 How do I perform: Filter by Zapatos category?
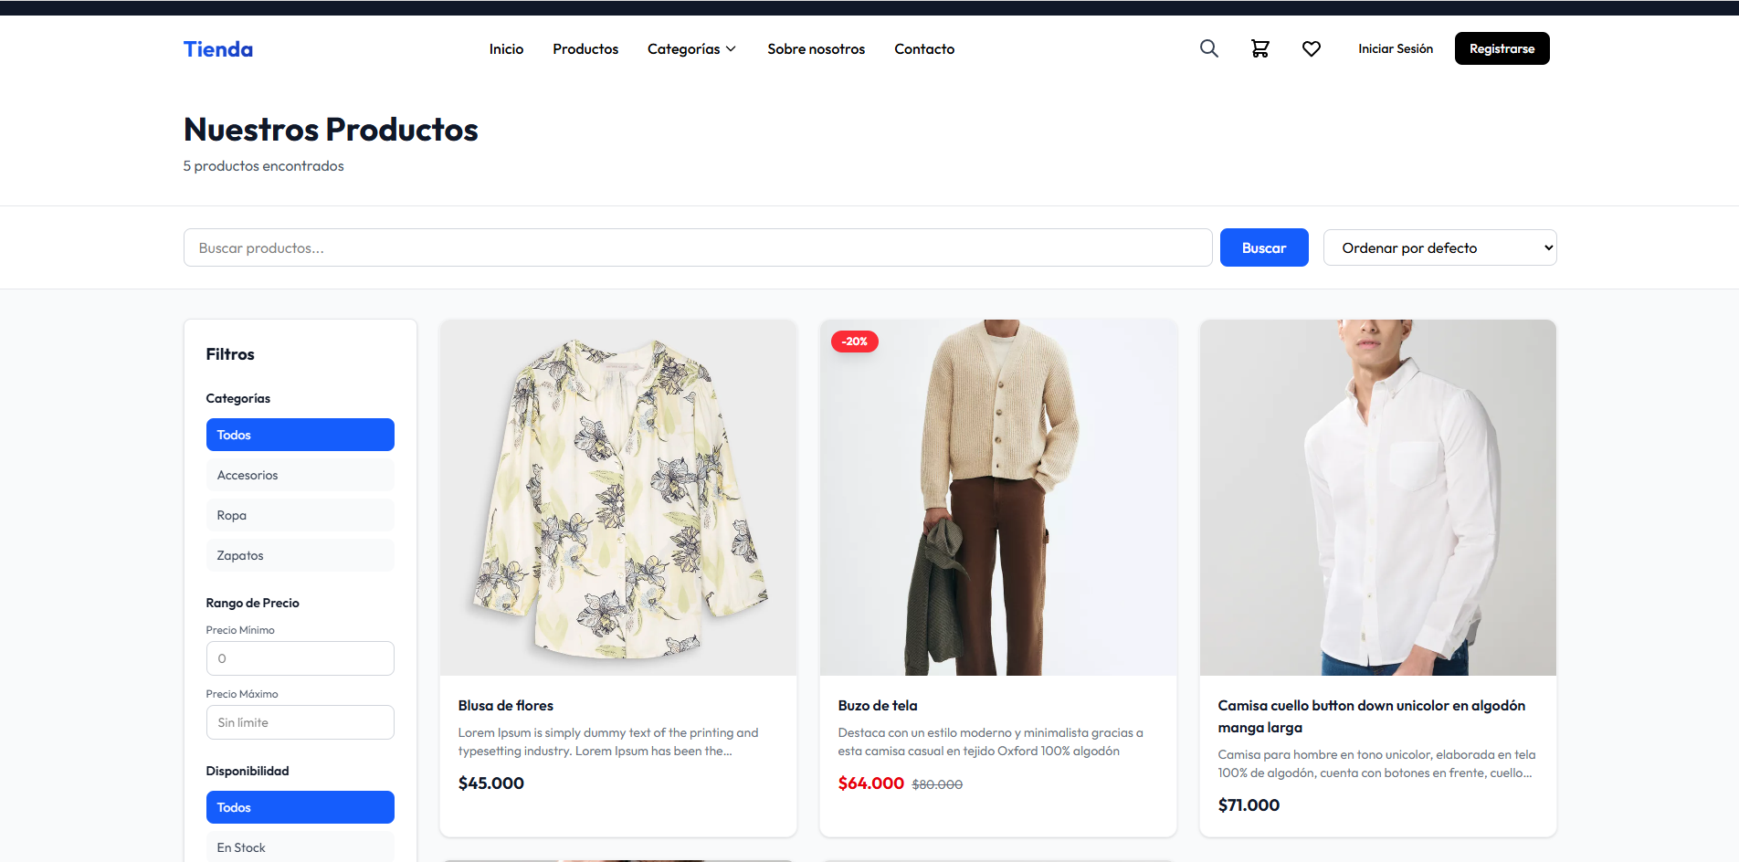point(300,555)
